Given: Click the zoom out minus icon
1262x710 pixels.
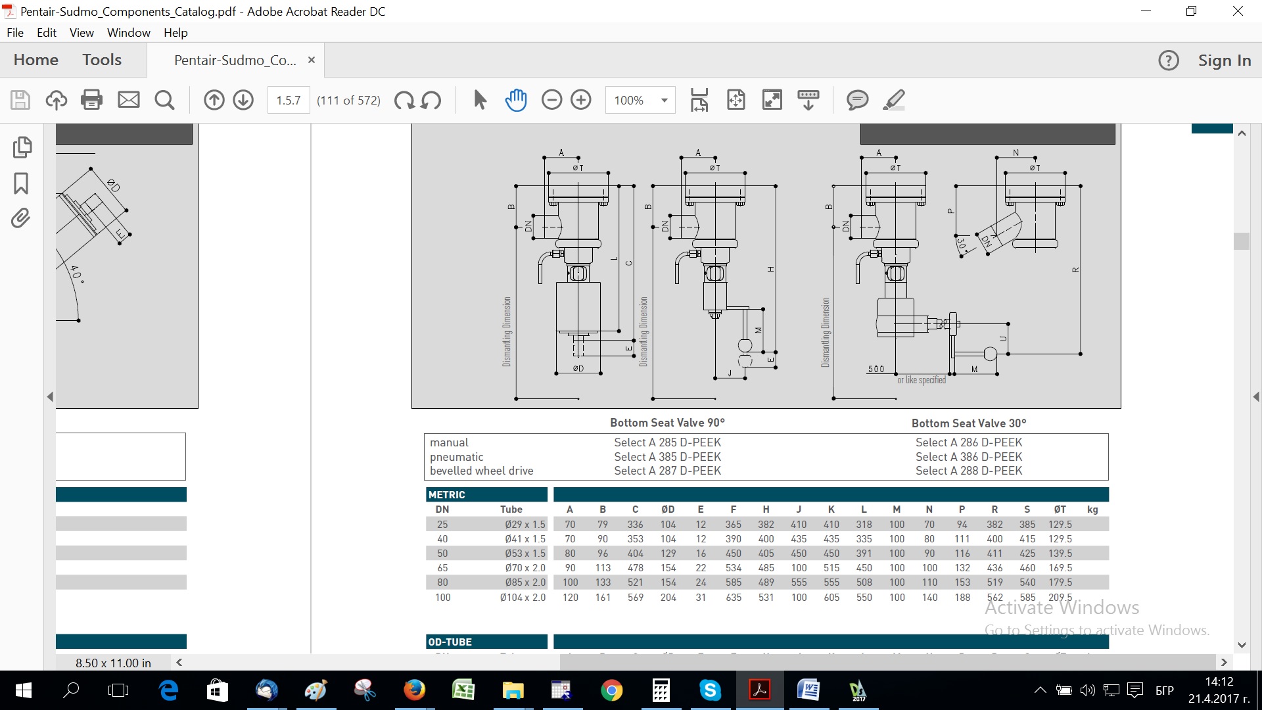Looking at the screenshot, I should pos(551,100).
